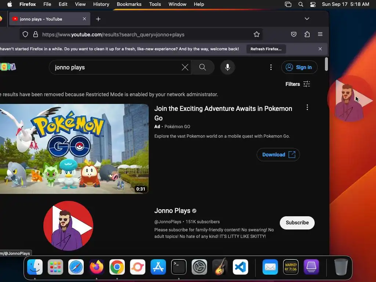376x282 pixels.
Task: Open Spotlight search in menu bar
Action: 301,4
